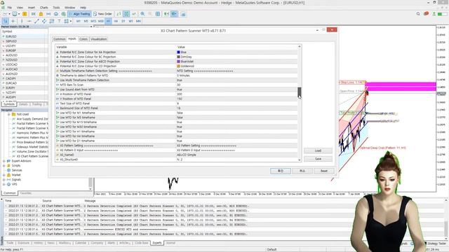Image resolution: width=449 pixels, height=252 pixels.
Task: Click Goldenrod swatch for CD Projection
Action: click(178, 66)
